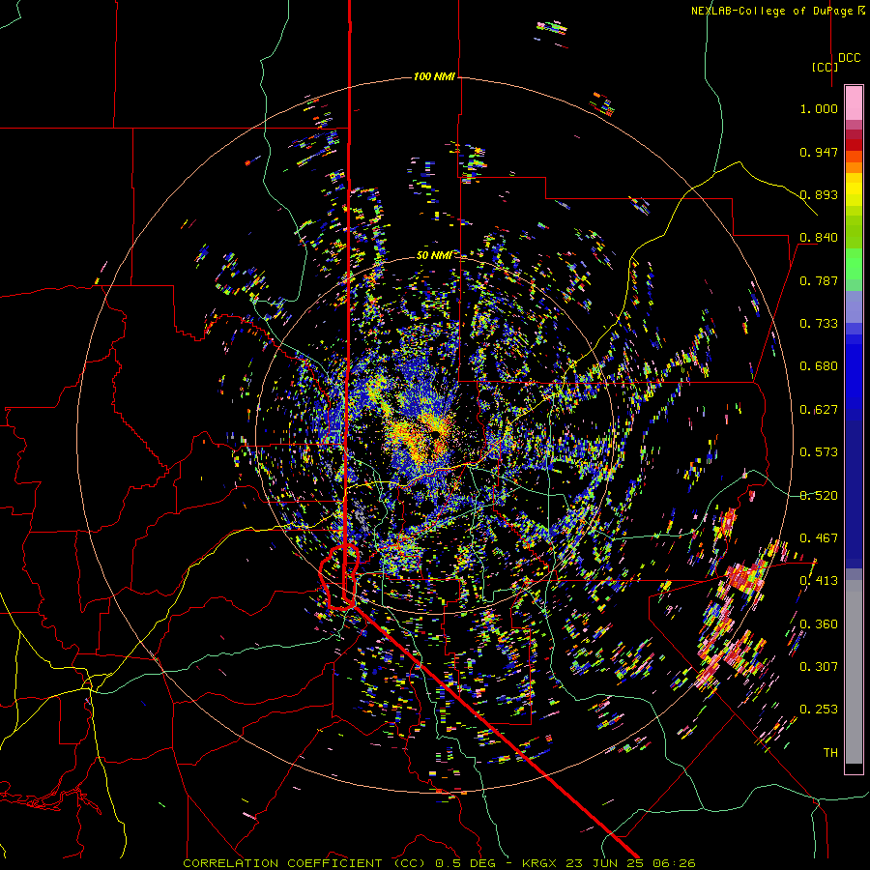Image resolution: width=870 pixels, height=870 pixels.
Task: Click the black radar site dot at center
Action: (436, 434)
